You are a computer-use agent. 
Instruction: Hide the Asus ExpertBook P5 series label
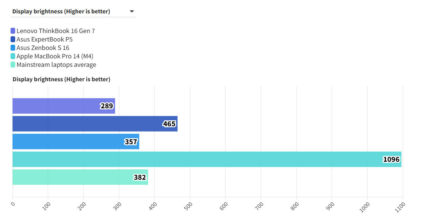pos(44,39)
